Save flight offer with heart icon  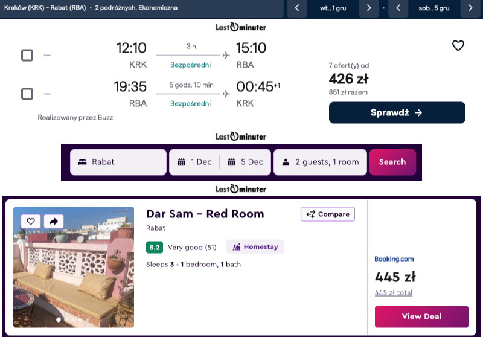pos(458,45)
